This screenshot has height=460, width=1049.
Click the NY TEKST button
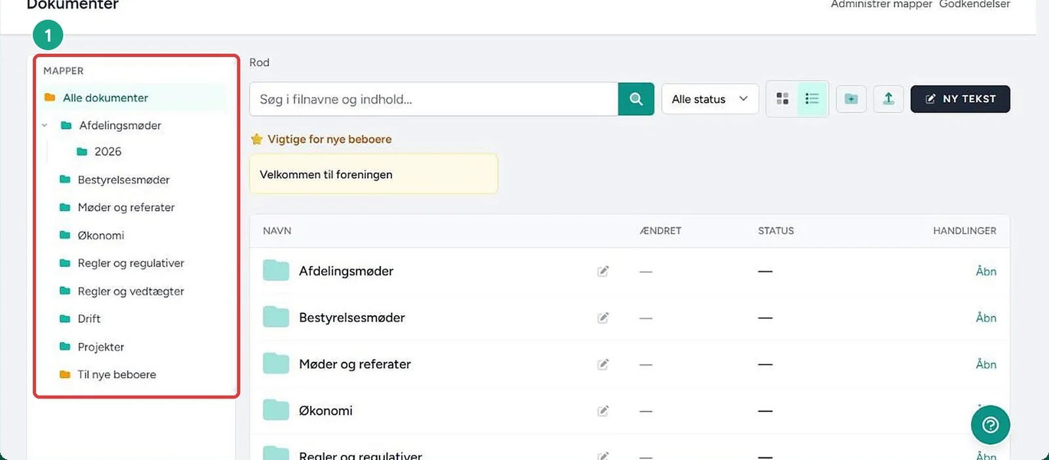pos(960,99)
